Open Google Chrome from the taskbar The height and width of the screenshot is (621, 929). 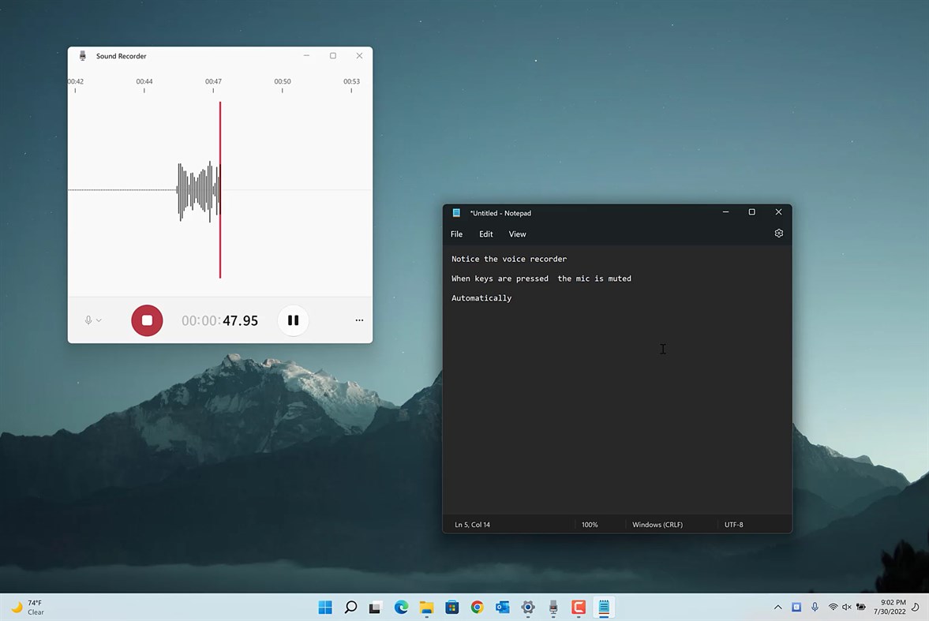[477, 608]
